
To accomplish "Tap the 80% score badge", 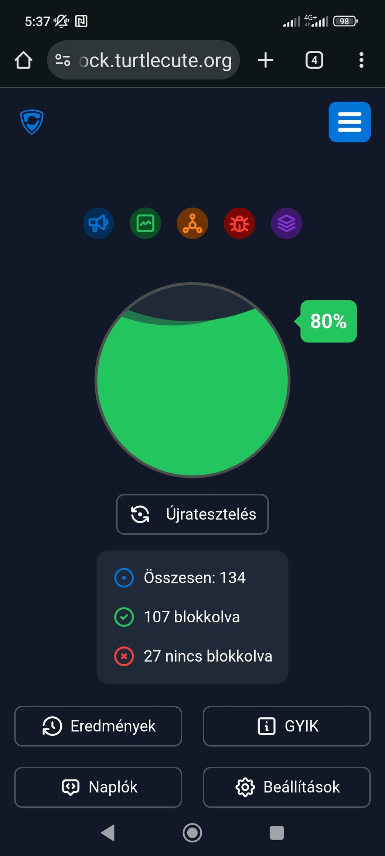I will (x=328, y=321).
